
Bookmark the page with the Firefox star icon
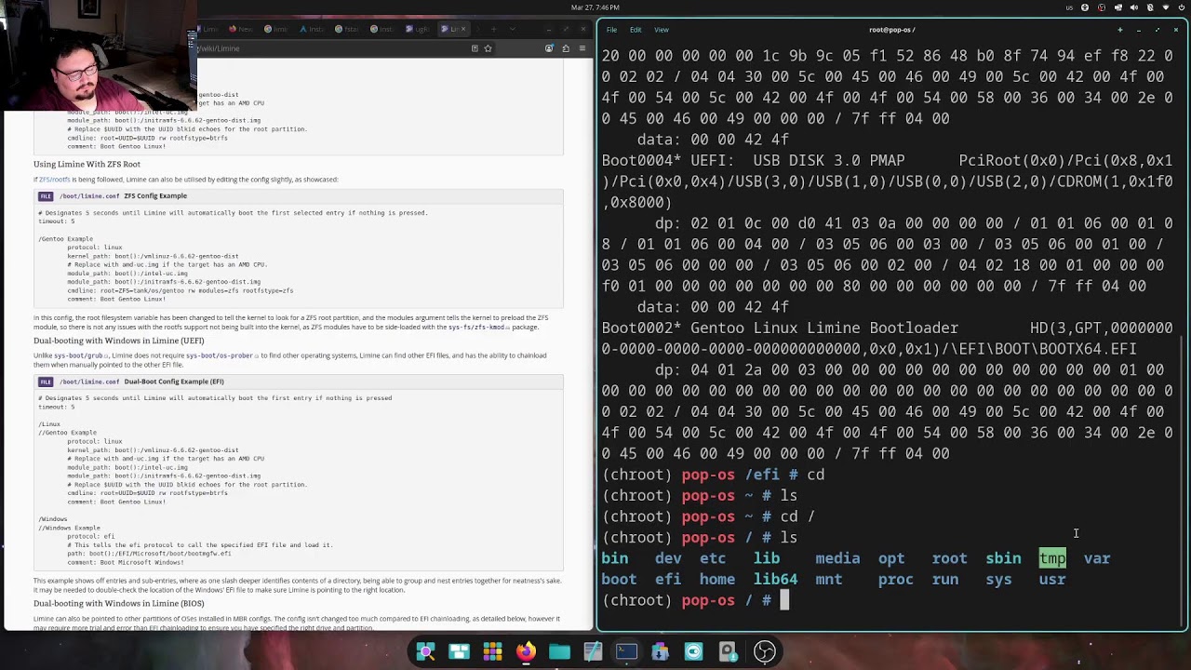click(488, 48)
